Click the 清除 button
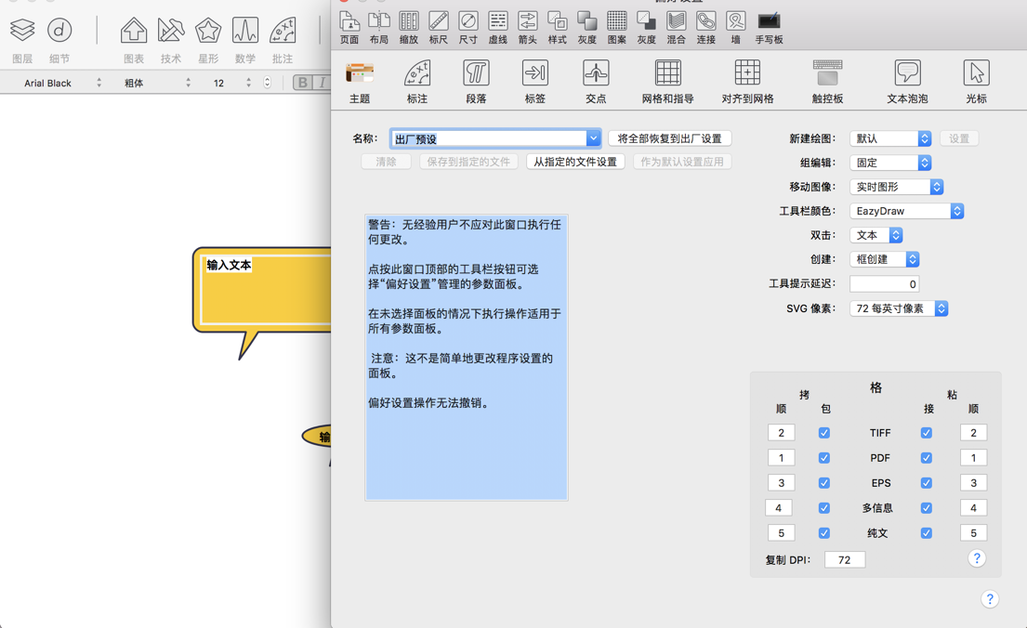 pyautogui.click(x=386, y=162)
